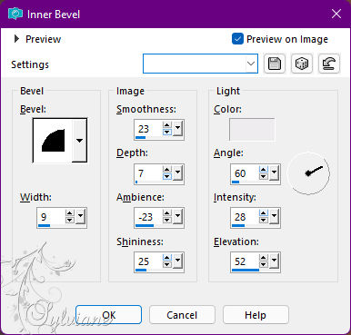Pick the Light Color swatch
Image resolution: width=351 pixels, height=335 pixels.
(252, 129)
